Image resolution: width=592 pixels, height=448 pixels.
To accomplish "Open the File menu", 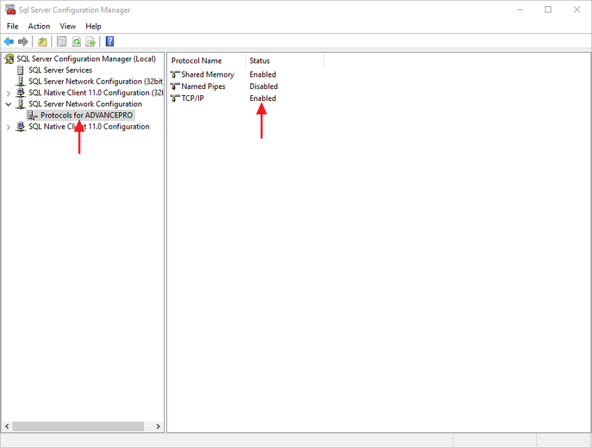I will (x=13, y=26).
